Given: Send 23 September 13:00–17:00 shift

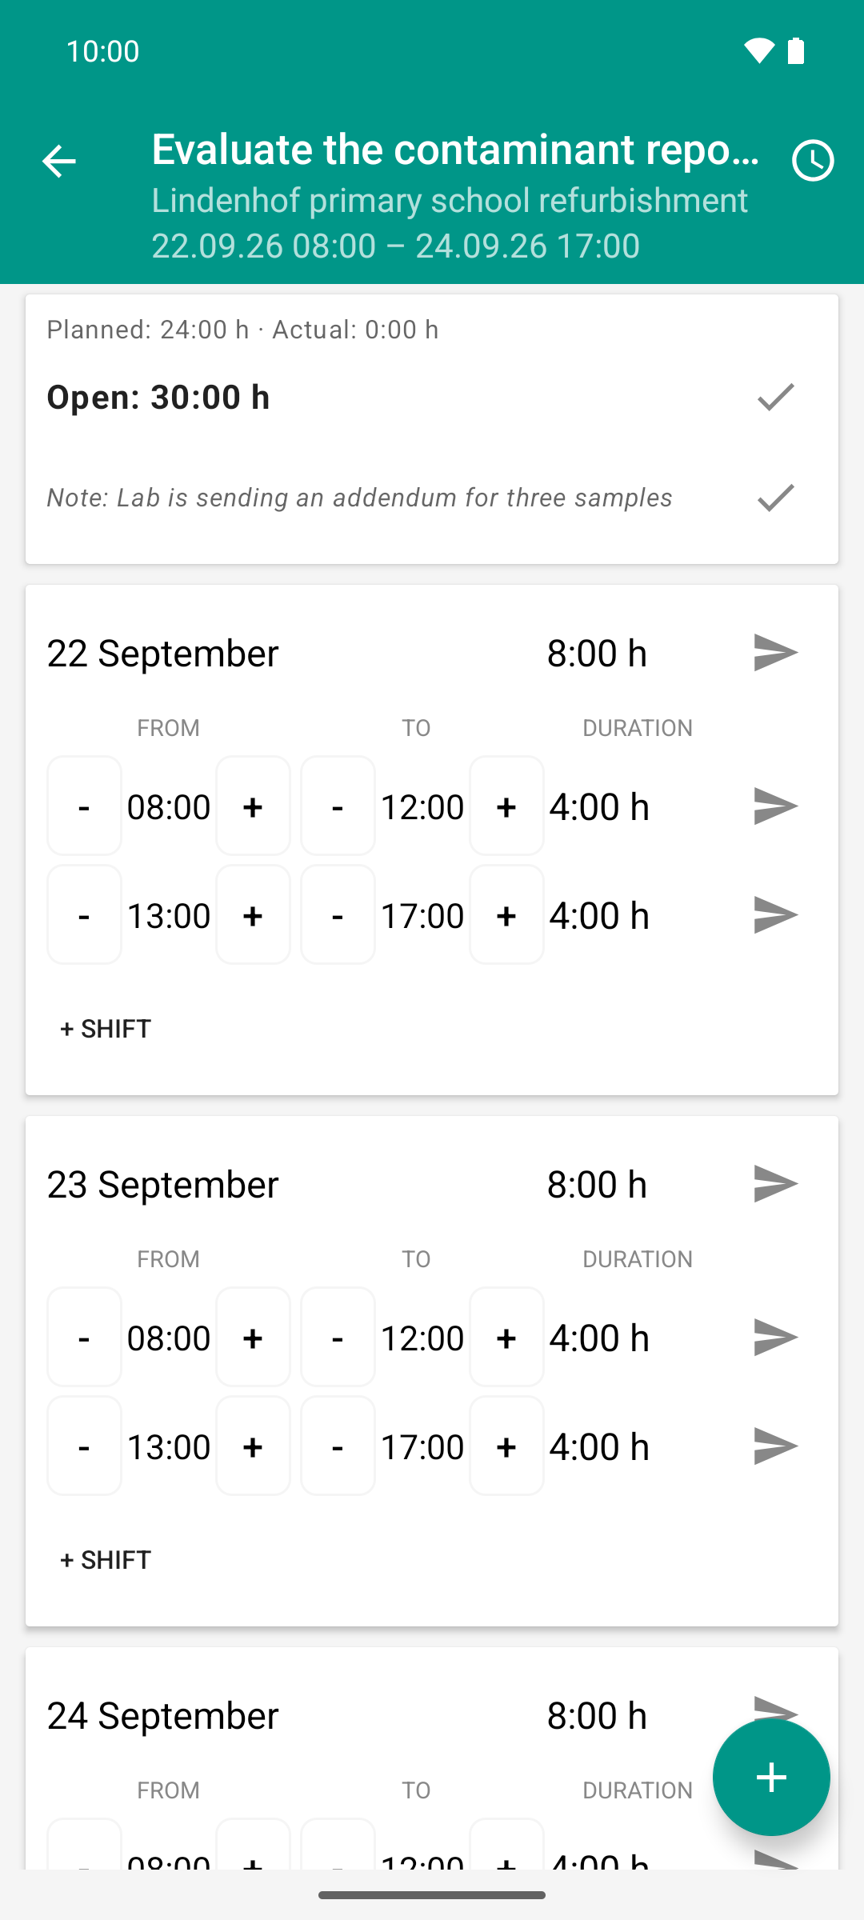Looking at the screenshot, I should point(775,1446).
